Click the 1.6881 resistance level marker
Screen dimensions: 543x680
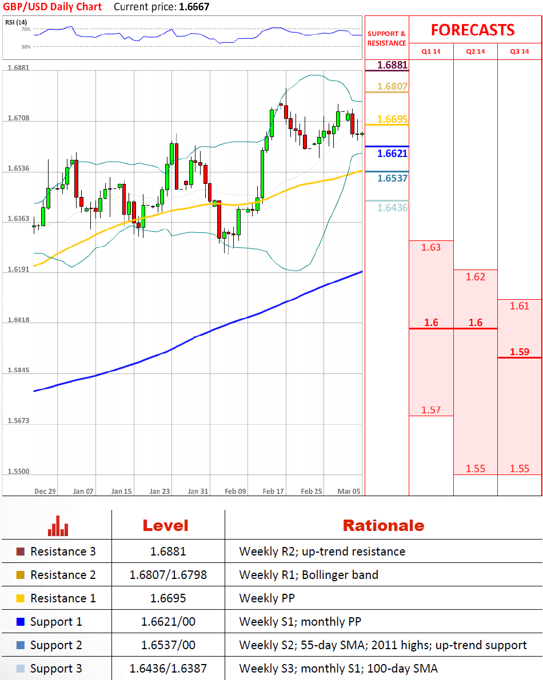pos(392,65)
